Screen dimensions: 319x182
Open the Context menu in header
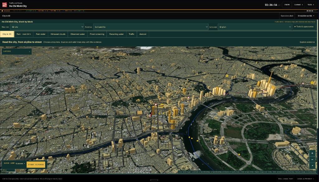(298, 5)
